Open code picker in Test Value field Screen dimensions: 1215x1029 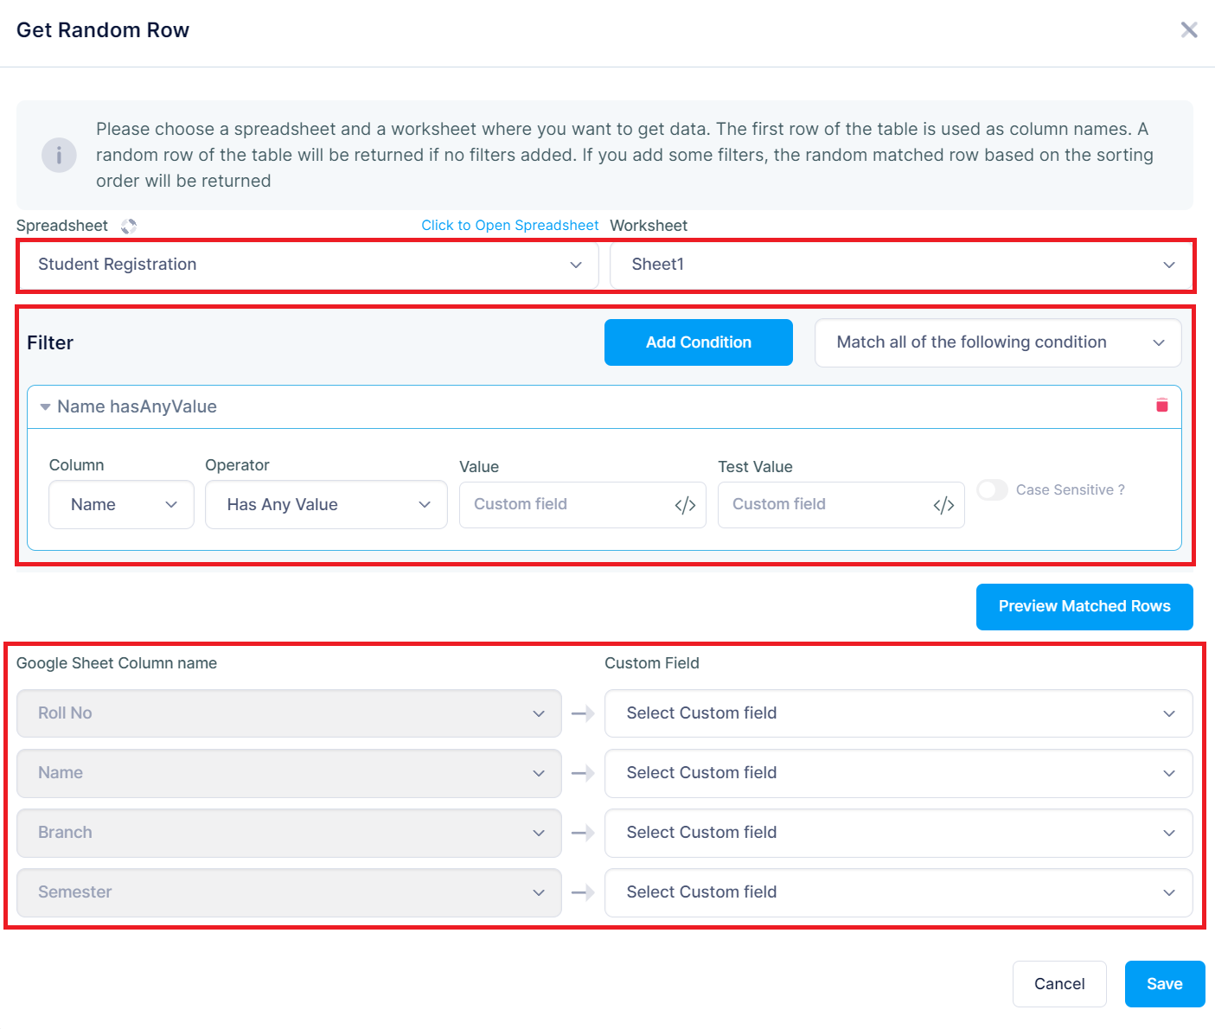(x=943, y=505)
